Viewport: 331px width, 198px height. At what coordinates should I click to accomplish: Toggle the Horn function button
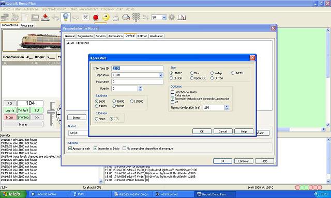(x=10, y=117)
